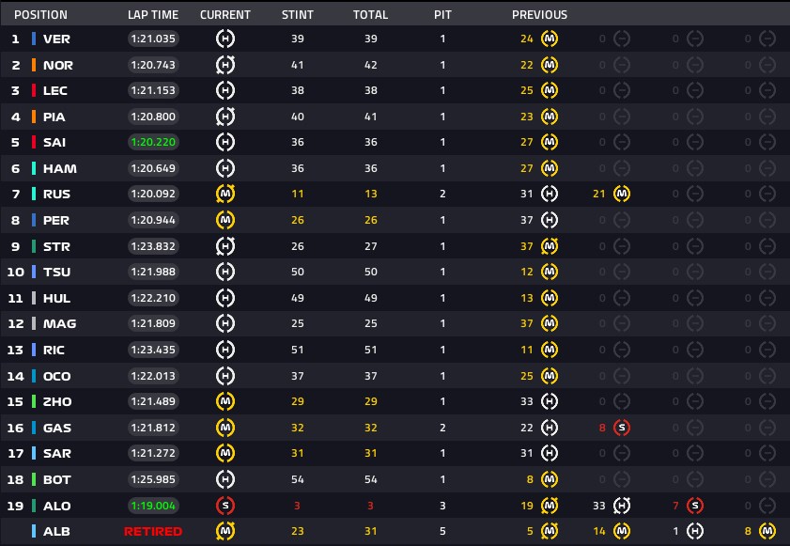This screenshot has height=546, width=790.
Task: Click Russell's 21-lap previous medium tyre icon
Action: tap(621, 194)
